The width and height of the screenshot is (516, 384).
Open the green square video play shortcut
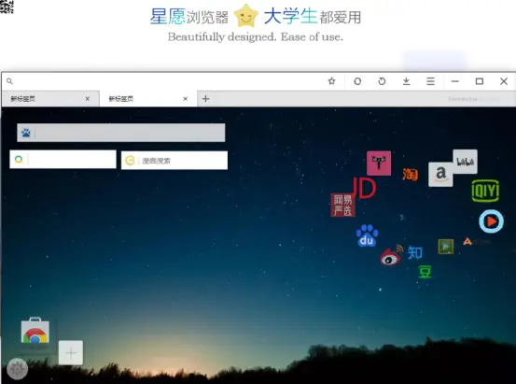point(446,247)
